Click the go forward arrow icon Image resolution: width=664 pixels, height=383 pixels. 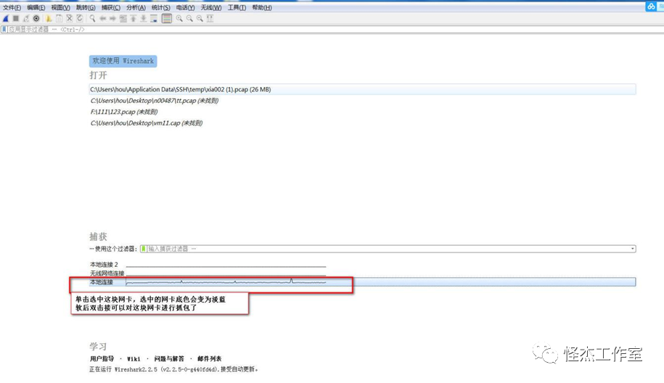point(112,18)
